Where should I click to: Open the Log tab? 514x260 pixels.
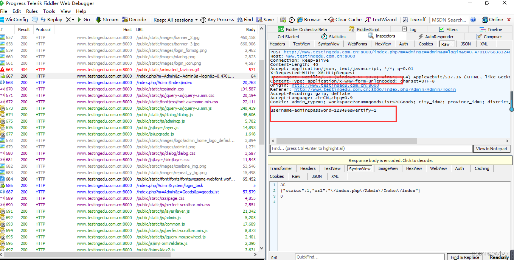[409, 29]
